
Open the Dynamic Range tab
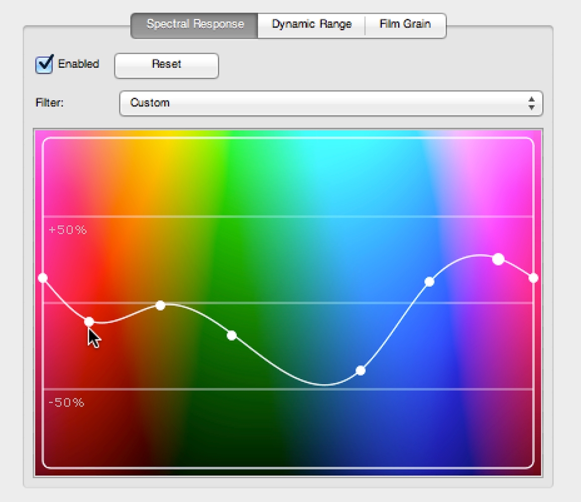pyautogui.click(x=311, y=24)
